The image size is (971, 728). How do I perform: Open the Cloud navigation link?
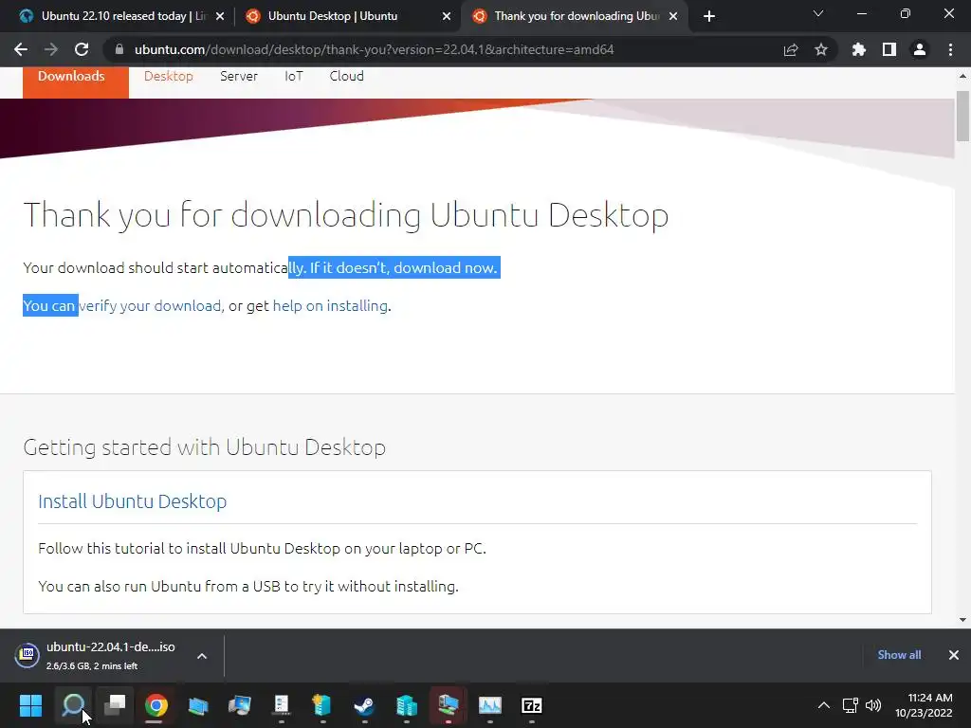coord(346,76)
